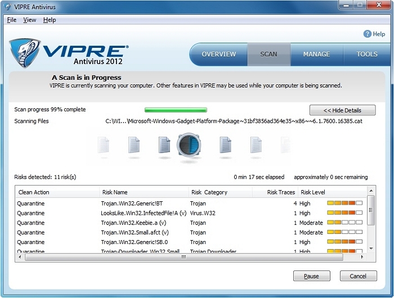Click the green scan progress bar

176,110
